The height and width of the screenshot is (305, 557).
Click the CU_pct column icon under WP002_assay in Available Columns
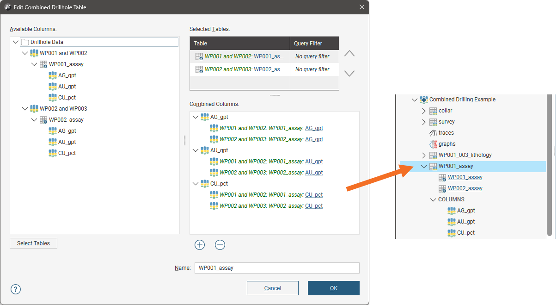pos(53,153)
